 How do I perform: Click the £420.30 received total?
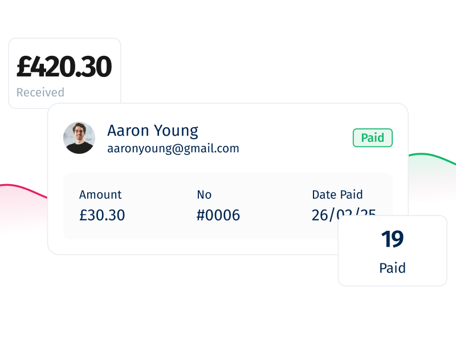64,67
